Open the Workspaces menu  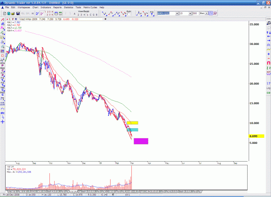pyautogui.click(x=24, y=7)
